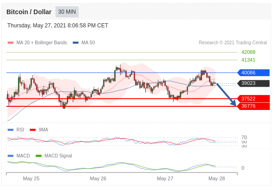This screenshot has width=273, height=188.
Task: Click the Research © 2021 Trading Central credit
Action: pyautogui.click(x=233, y=42)
